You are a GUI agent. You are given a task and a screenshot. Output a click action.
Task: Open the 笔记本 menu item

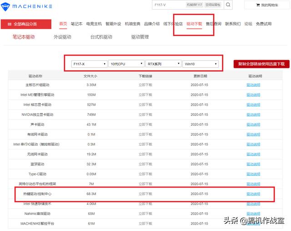pos(76,24)
